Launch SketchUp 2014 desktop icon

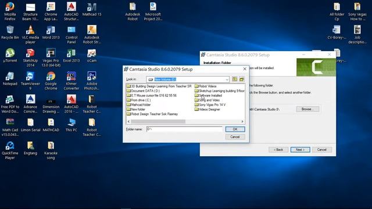(30, 58)
